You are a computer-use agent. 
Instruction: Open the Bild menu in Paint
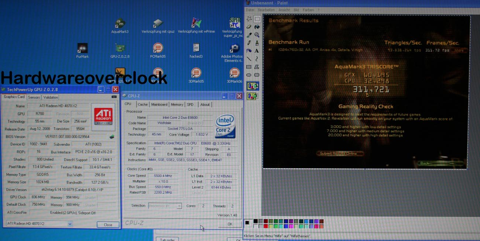296,10
